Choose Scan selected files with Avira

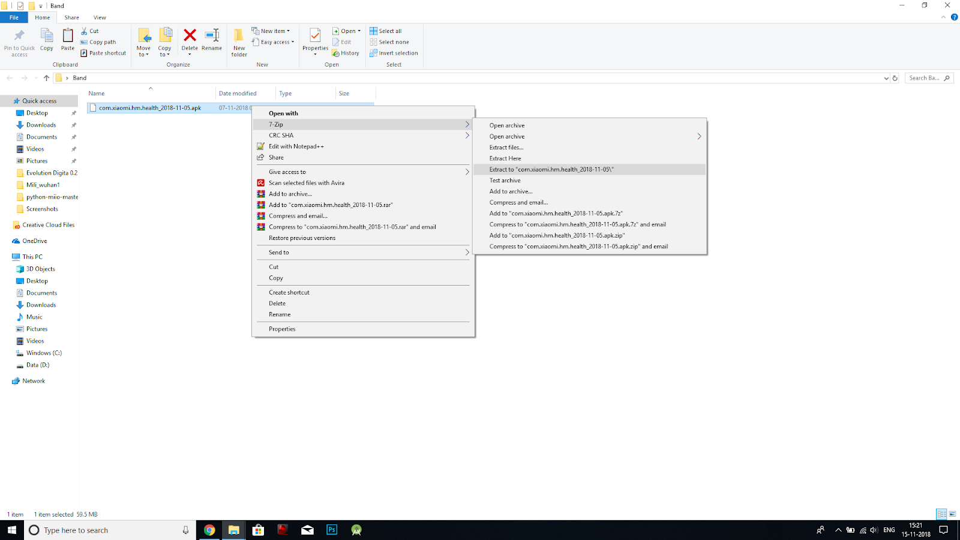tap(363, 183)
